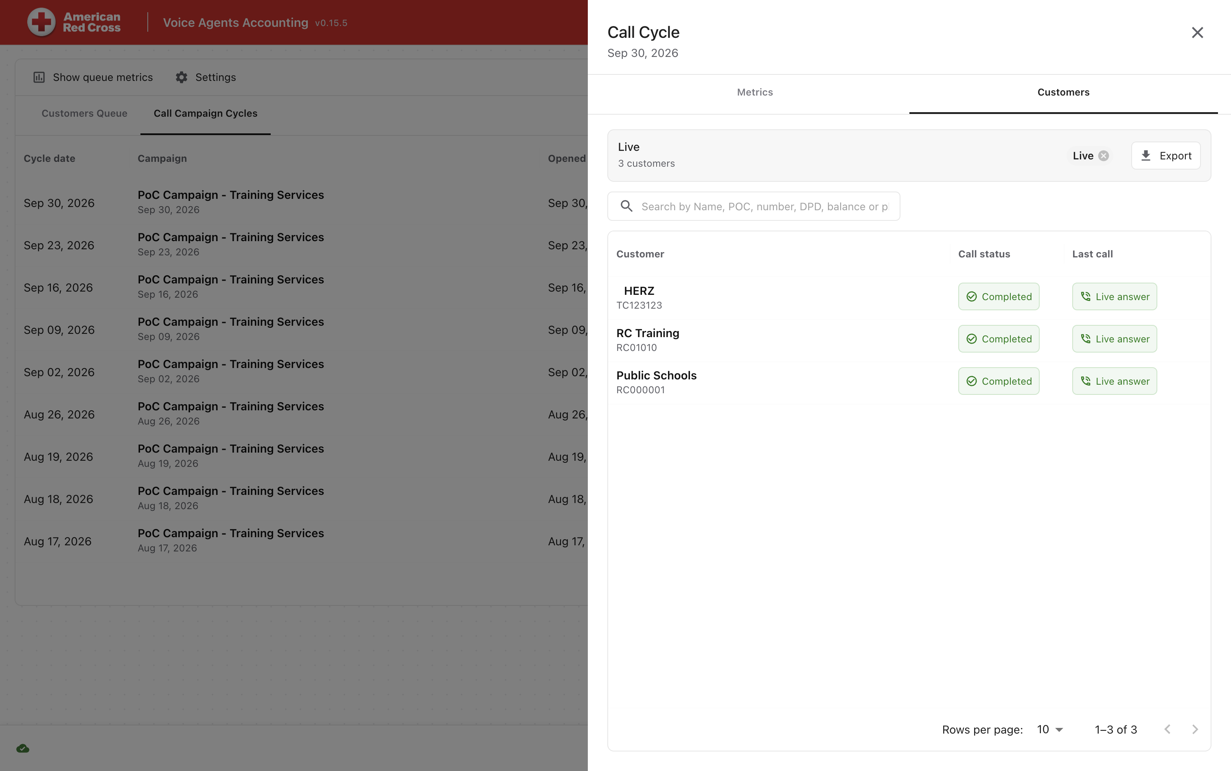Select the RC Training customer name

click(x=647, y=333)
